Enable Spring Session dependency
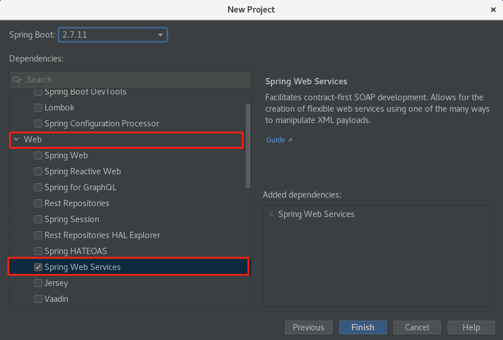This screenshot has width=503, height=340. tap(38, 219)
